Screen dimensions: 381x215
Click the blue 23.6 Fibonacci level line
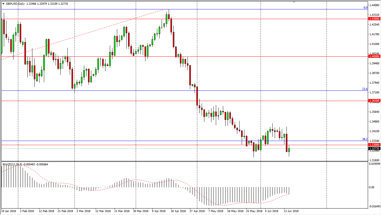(x=118, y=91)
